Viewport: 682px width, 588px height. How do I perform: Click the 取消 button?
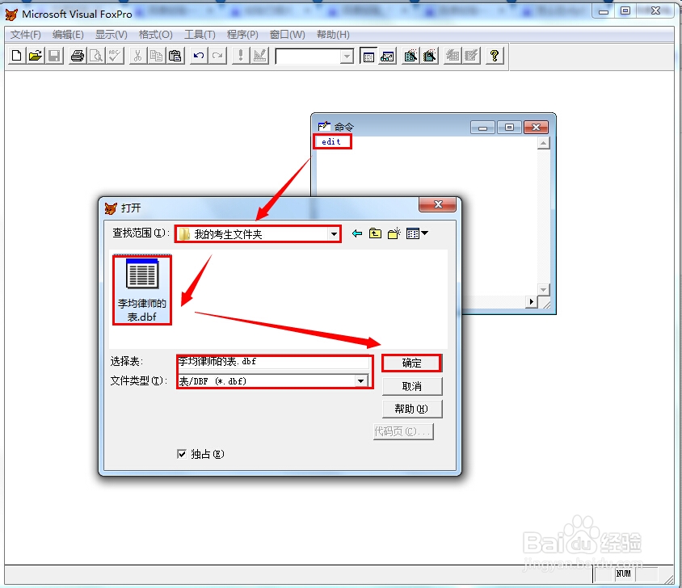coord(412,386)
